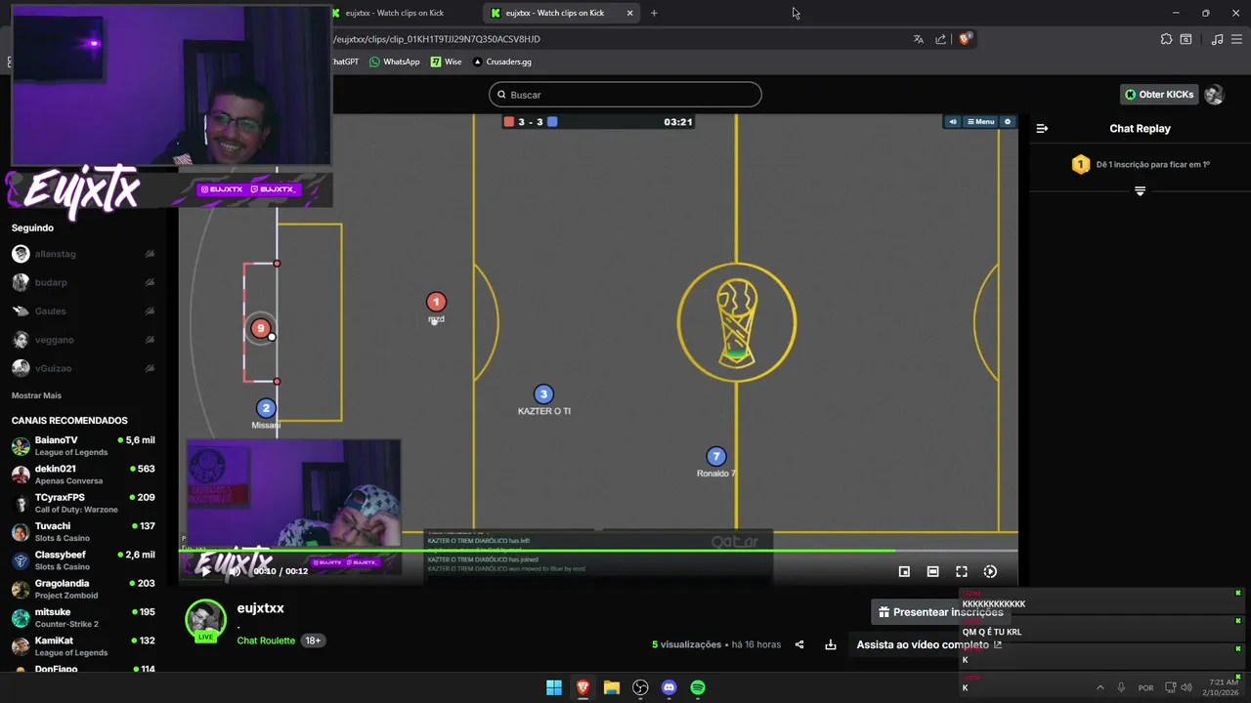Open playback speed settings icon
Screen dimensions: 1251x703
(990, 571)
